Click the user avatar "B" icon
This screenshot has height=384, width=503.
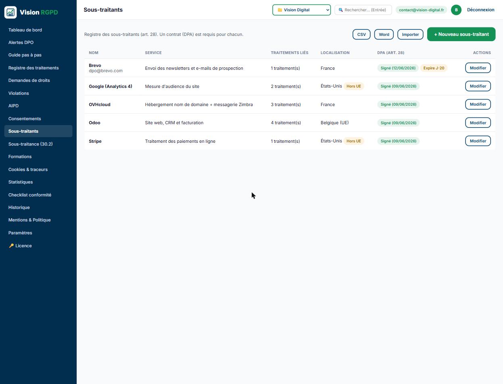[x=456, y=10]
